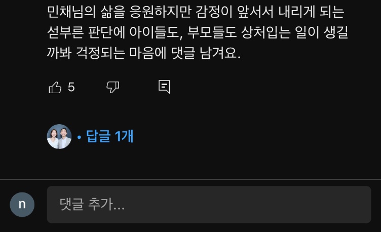This screenshot has width=381, height=232.
Task: Click the blue dot before 답글 1개
Action: coord(79,137)
